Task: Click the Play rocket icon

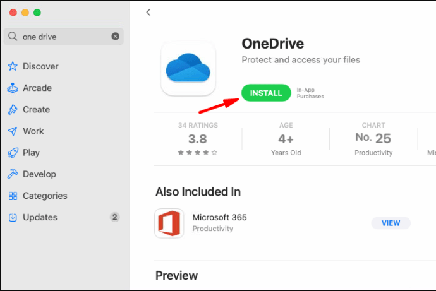Action: pos(13,152)
